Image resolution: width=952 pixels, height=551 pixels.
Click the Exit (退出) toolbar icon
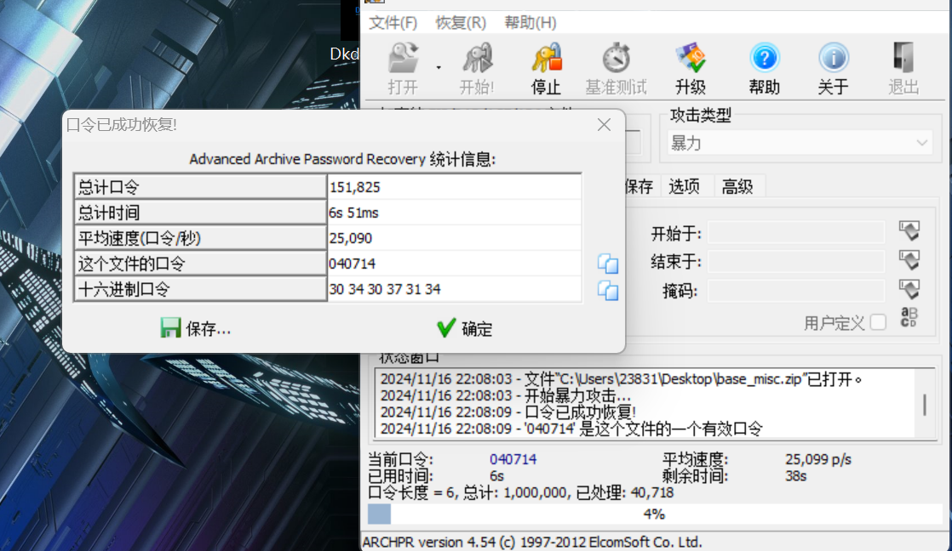[x=903, y=68]
